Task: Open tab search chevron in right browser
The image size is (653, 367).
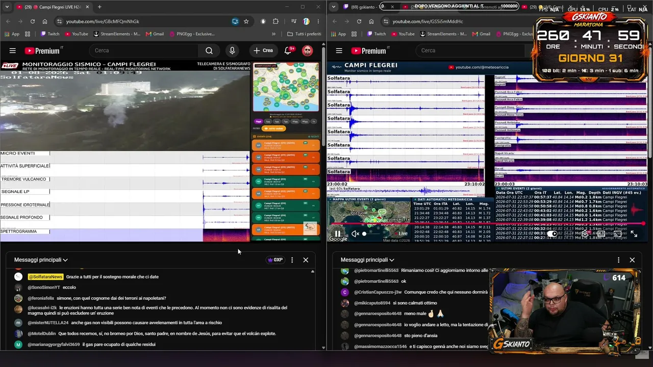Action: point(333,7)
